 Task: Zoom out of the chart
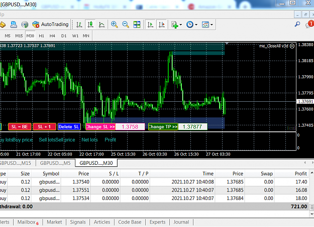pyautogui.click(x=126, y=25)
